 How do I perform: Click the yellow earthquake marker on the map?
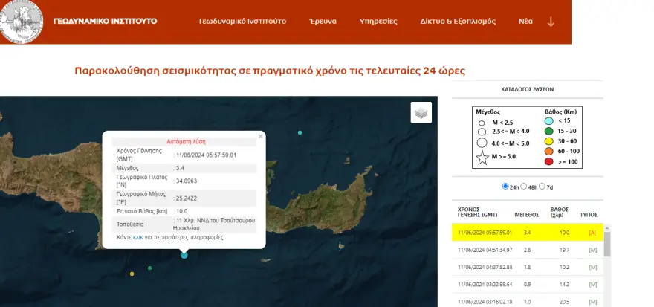click(x=132, y=274)
